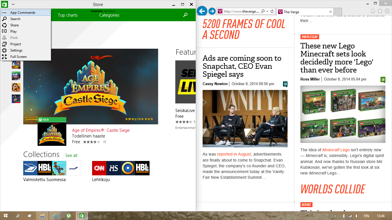Click the Store search magnifier icon
This screenshot has width=392, height=220.
click(x=185, y=15)
